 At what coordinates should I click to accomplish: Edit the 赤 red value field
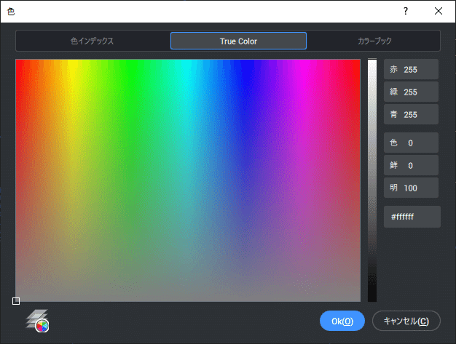(x=411, y=69)
